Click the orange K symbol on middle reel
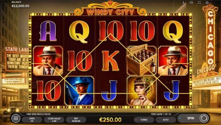The height and width of the screenshot is (125, 221). pyautogui.click(x=110, y=61)
